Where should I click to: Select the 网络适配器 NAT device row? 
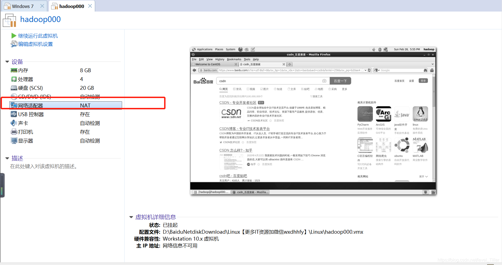point(66,105)
